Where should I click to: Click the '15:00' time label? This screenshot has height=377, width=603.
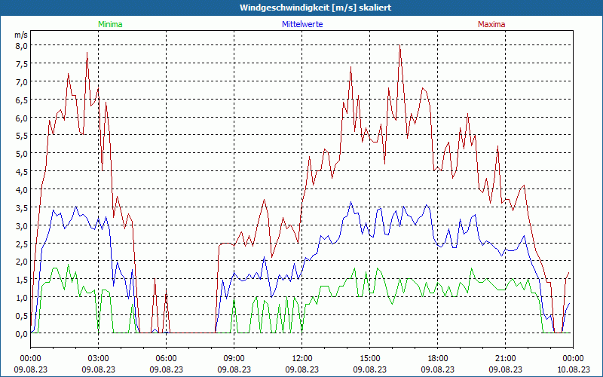[x=369, y=359]
